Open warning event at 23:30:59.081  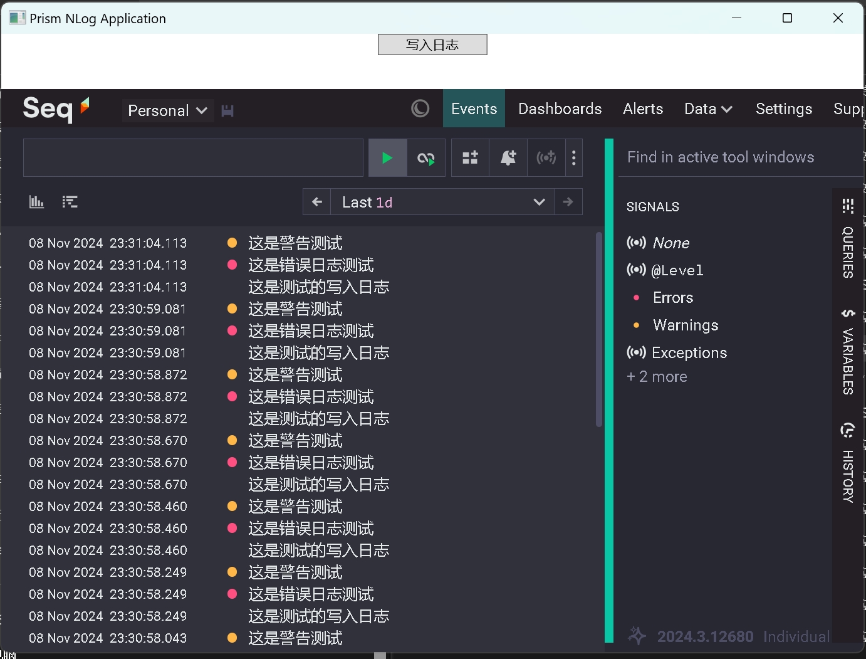pos(296,308)
